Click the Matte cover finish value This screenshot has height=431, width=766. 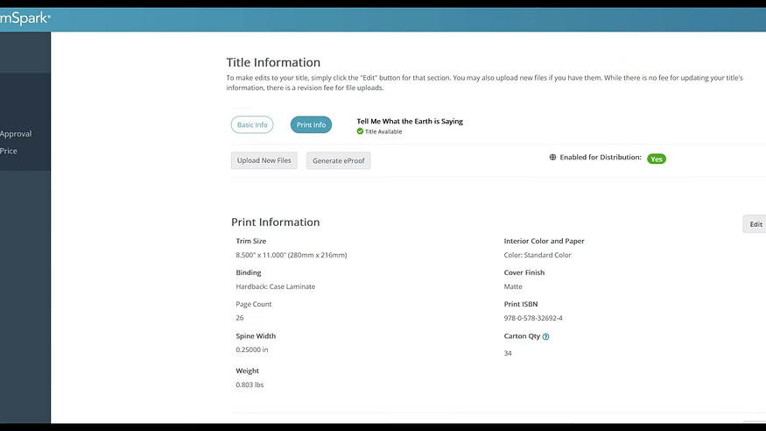coord(513,286)
